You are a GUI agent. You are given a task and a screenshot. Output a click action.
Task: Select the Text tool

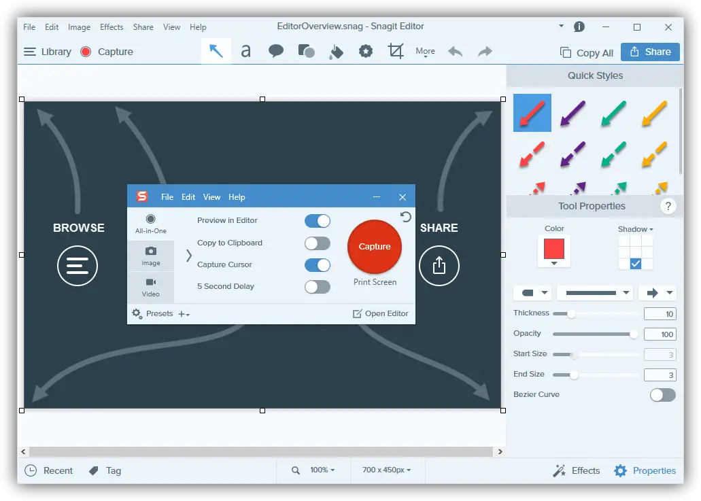pyautogui.click(x=245, y=52)
